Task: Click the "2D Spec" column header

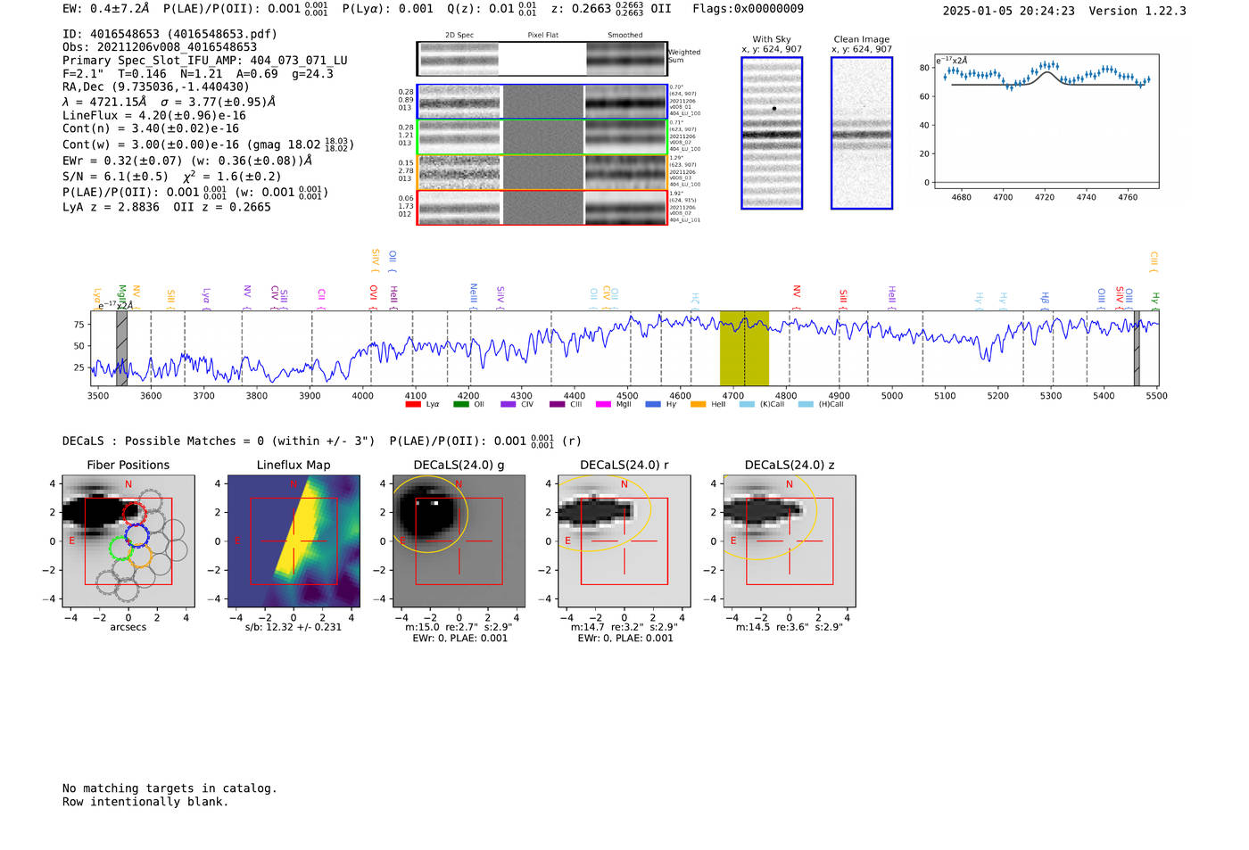Action: click(x=459, y=36)
